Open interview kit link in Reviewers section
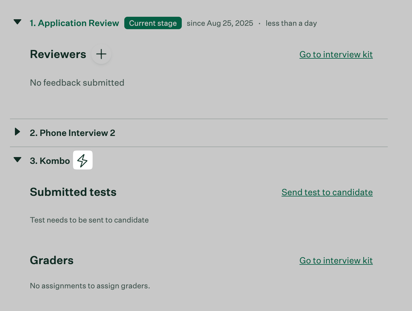 [x=336, y=55]
